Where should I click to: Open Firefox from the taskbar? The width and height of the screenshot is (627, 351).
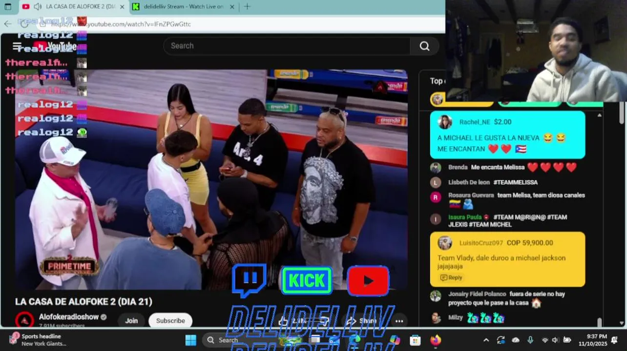[x=436, y=340]
